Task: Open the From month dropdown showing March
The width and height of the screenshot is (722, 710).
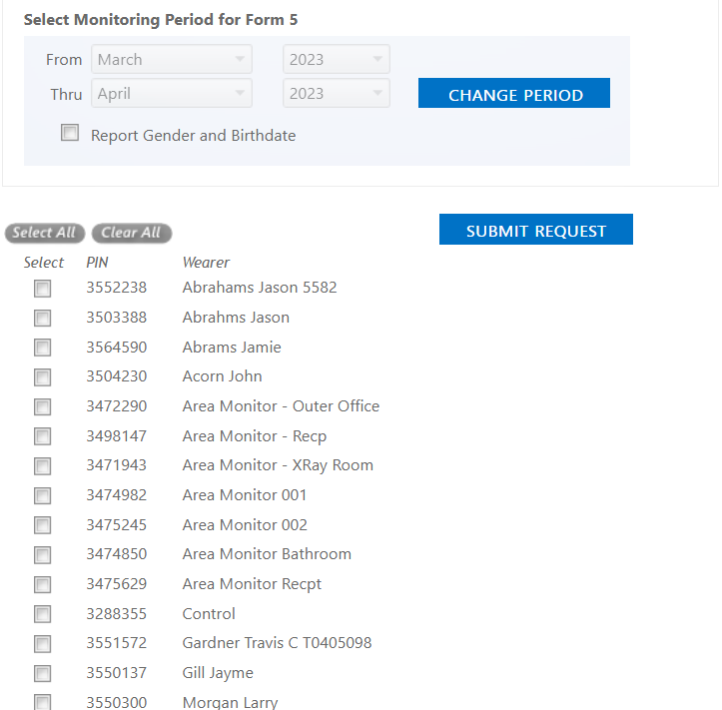Action: pos(172,59)
